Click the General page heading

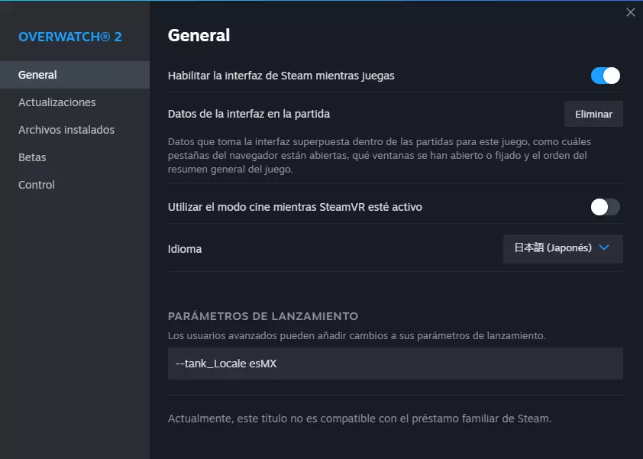tap(199, 35)
